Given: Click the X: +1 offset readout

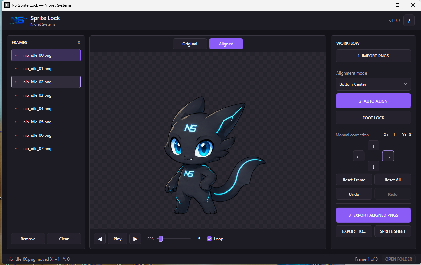Looking at the screenshot, I should [x=389, y=135].
